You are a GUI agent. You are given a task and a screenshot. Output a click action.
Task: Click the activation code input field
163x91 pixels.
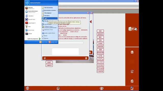pyautogui.click(x=71, y=43)
